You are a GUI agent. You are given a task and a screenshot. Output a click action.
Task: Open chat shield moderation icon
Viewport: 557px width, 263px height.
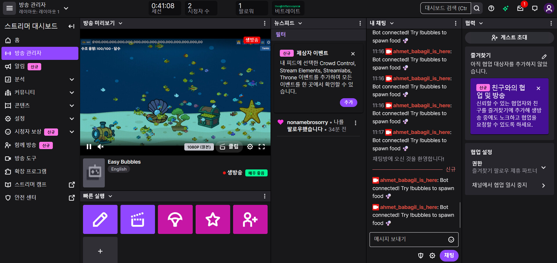coord(421,255)
